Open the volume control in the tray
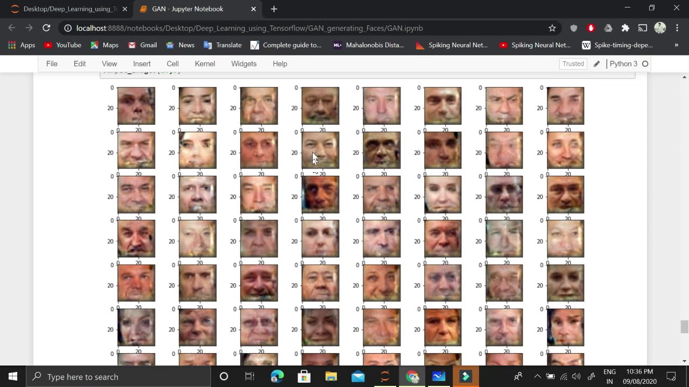 (x=576, y=376)
